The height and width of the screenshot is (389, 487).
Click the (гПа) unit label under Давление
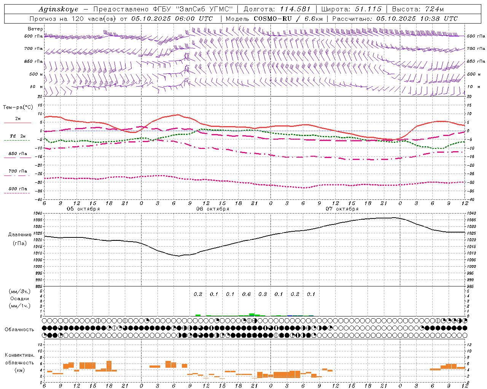(x=20, y=243)
